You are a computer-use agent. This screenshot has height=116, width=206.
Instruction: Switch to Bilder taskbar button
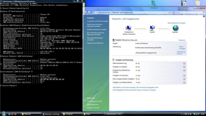[x=93, y=114]
